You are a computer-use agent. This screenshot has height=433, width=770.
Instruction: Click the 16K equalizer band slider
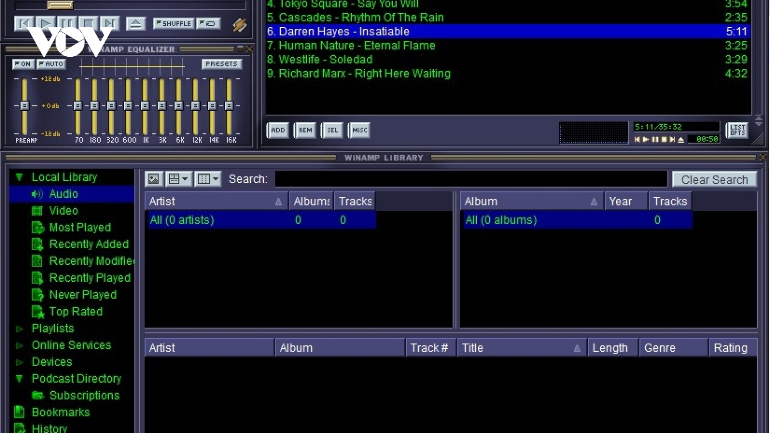click(x=229, y=105)
